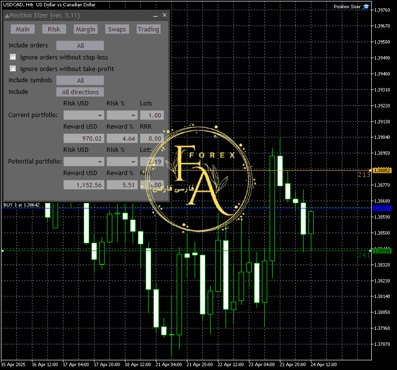Close the Position Sizer panel
Viewport: 397px width, 370px height.
165,15
